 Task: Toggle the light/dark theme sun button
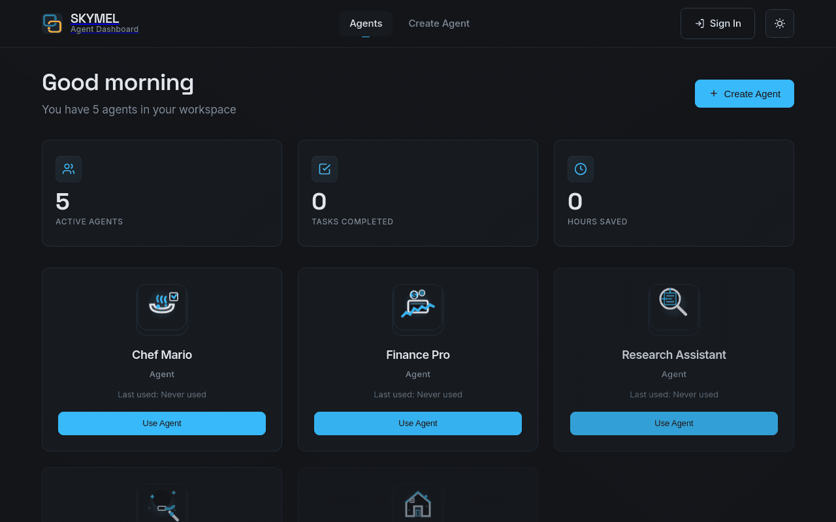click(x=780, y=23)
